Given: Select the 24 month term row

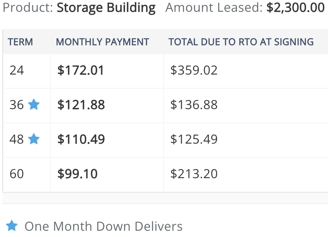Looking at the screenshot, I should (165, 71).
